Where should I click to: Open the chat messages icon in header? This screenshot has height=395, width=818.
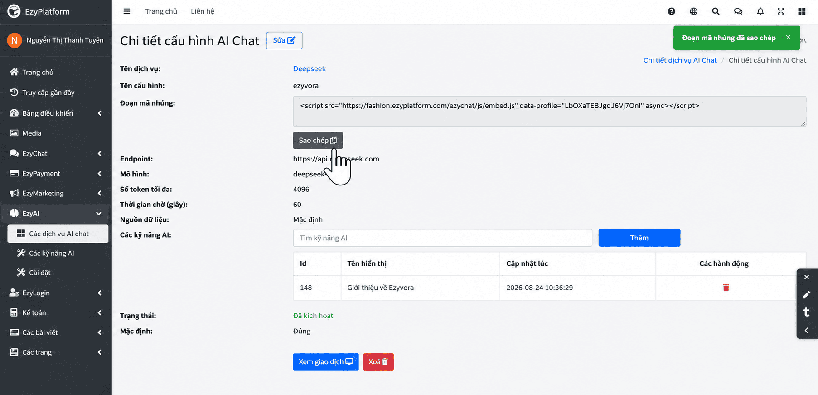pos(738,11)
